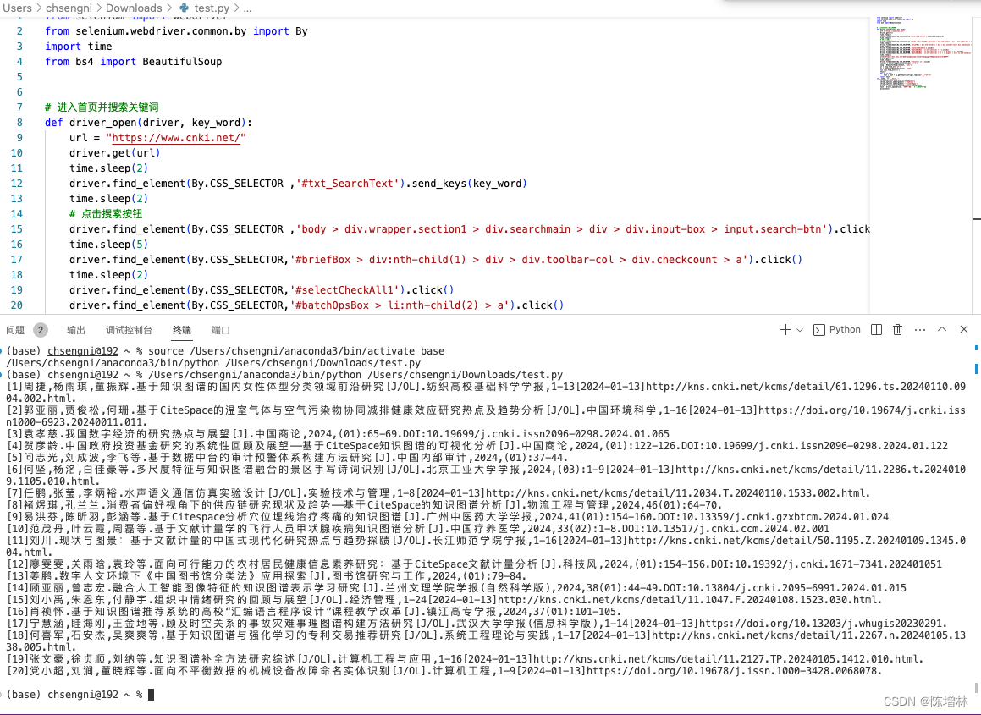This screenshot has width=981, height=715.
Task: Click terminal prompt input at cursor
Action: point(151,695)
